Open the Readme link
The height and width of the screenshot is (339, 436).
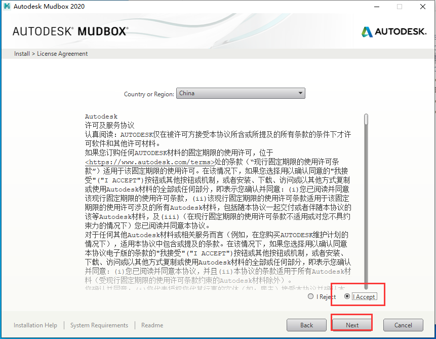point(152,325)
